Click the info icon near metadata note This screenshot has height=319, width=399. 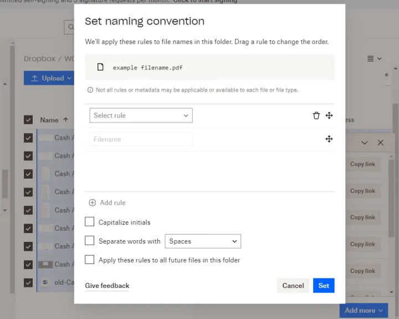pyautogui.click(x=90, y=90)
